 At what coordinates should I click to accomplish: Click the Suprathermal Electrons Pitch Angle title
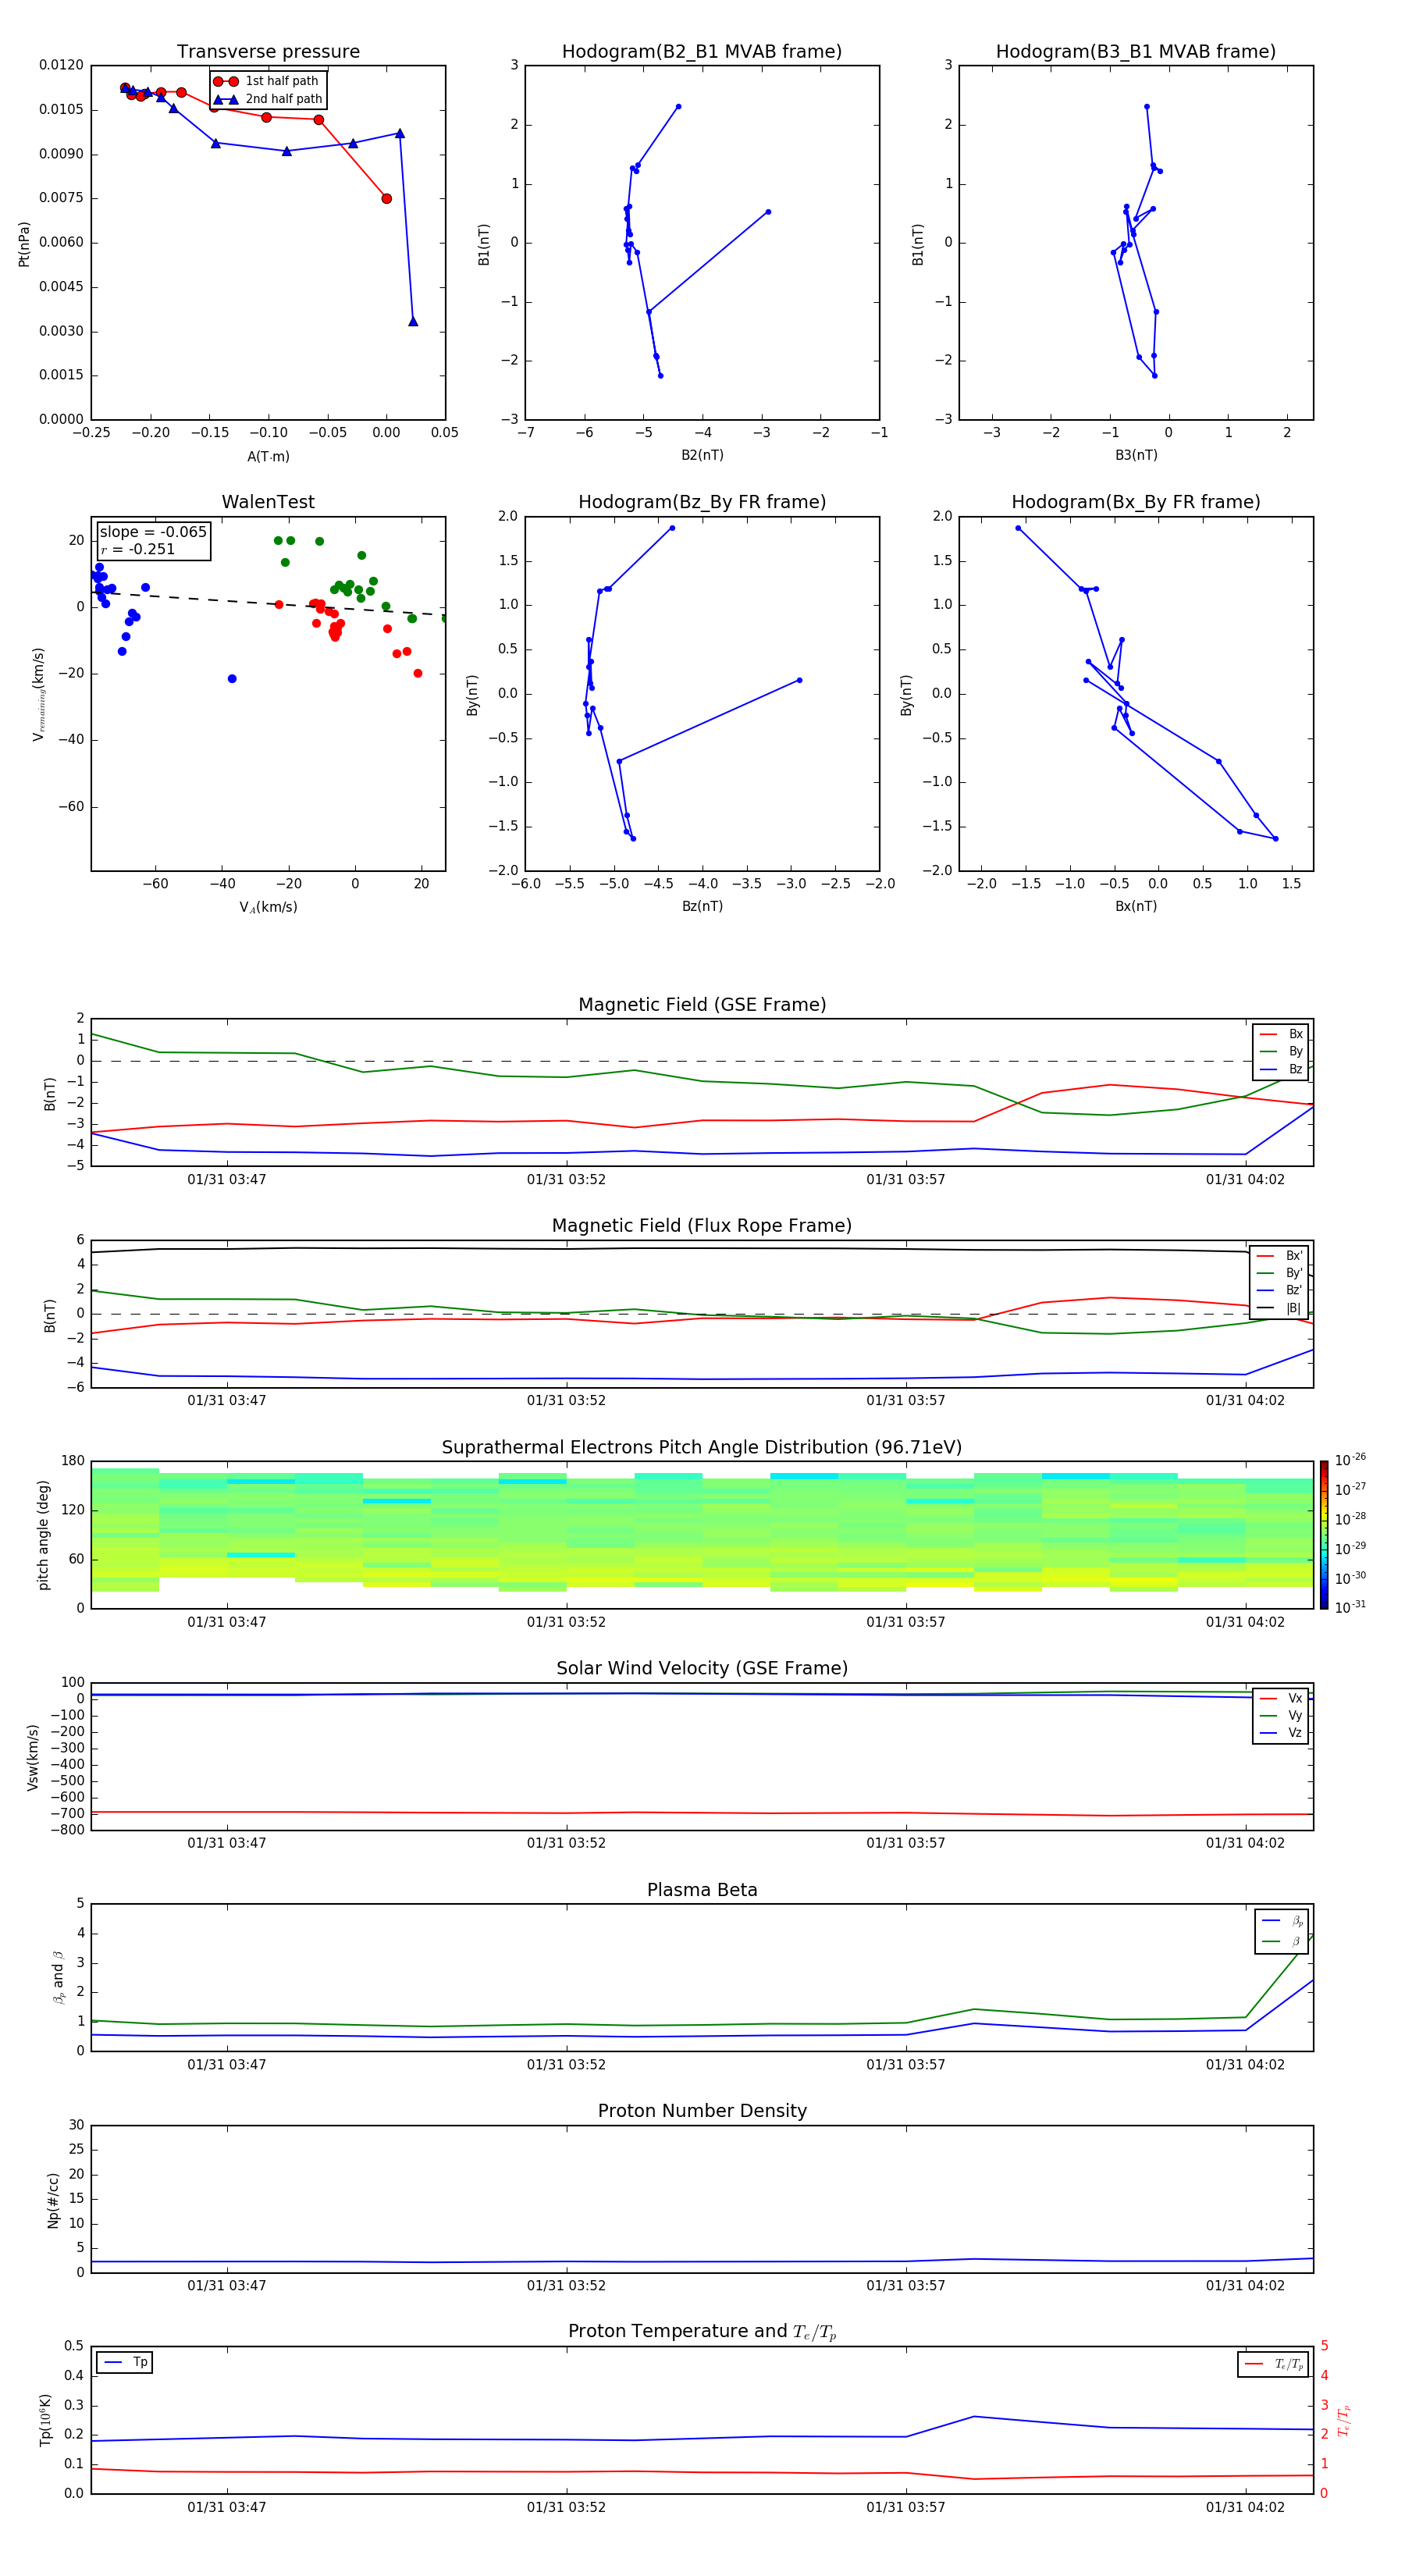pyautogui.click(x=702, y=1448)
